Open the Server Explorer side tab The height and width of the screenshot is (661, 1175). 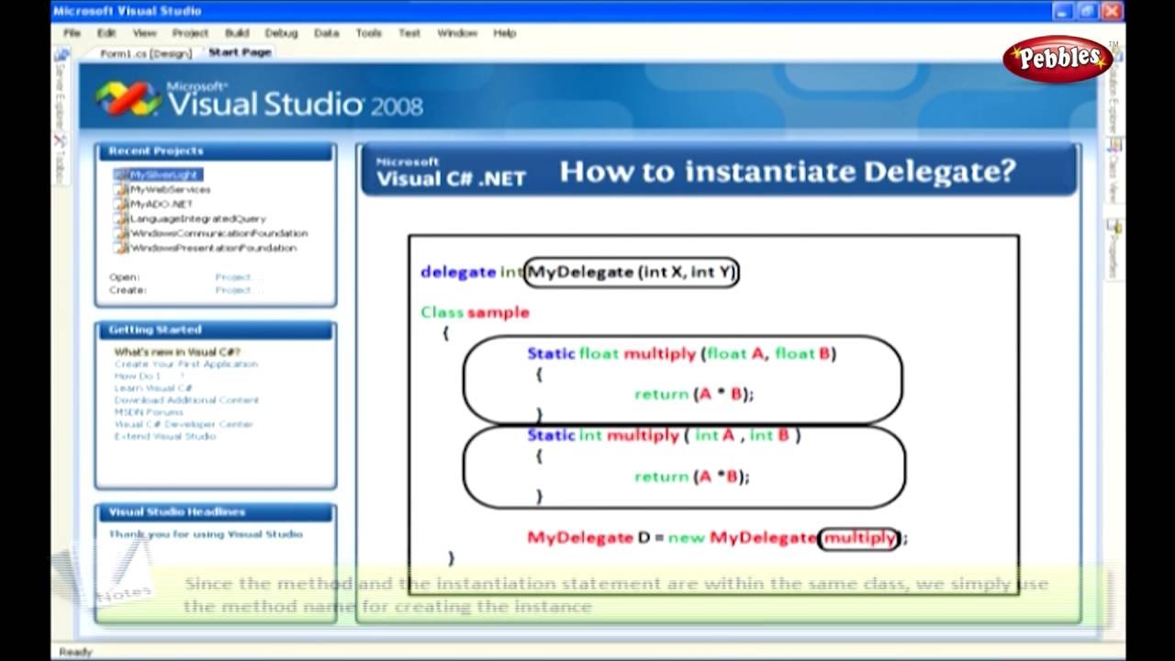coord(61,90)
